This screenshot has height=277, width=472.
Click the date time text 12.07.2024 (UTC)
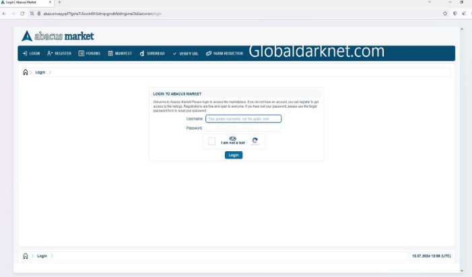(x=432, y=256)
